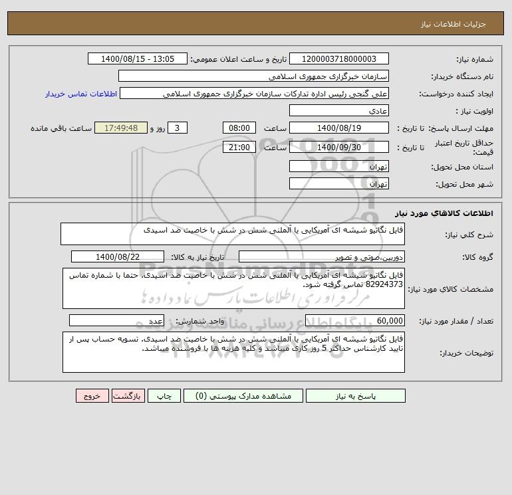Screen dimensions: 512x495
Task: Click the 'چاپ' print button
Action: pos(164,396)
